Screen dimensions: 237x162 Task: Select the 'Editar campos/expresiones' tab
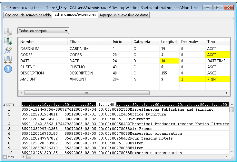[75, 14]
